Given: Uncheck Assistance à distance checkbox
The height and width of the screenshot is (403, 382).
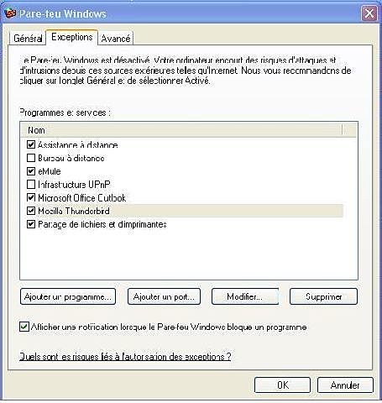Looking at the screenshot, I should coord(31,144).
